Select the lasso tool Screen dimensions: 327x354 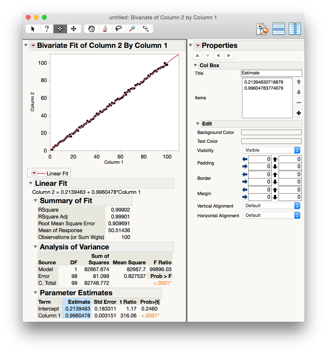click(x=119, y=29)
